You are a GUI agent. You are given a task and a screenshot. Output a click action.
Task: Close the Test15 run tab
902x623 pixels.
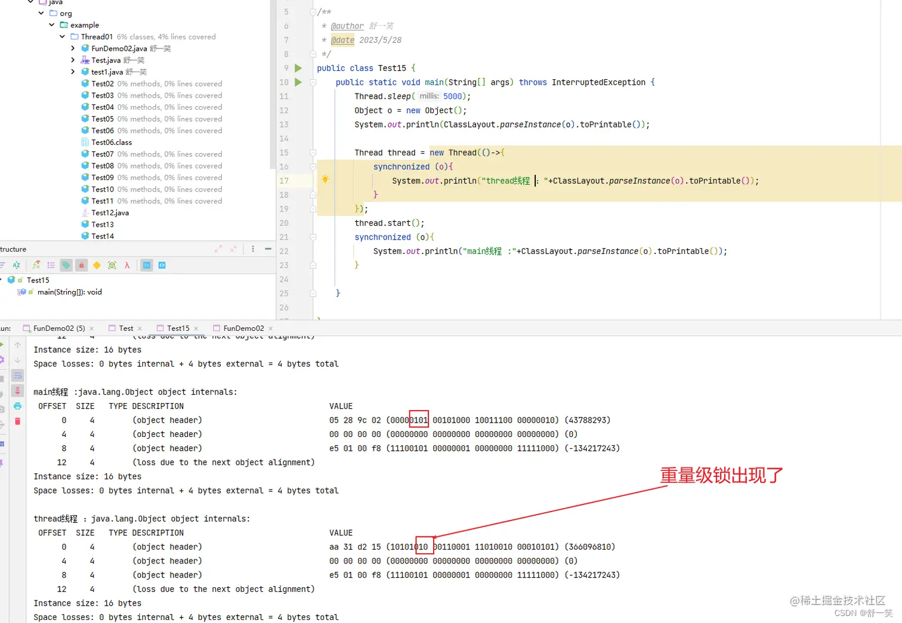coord(196,328)
